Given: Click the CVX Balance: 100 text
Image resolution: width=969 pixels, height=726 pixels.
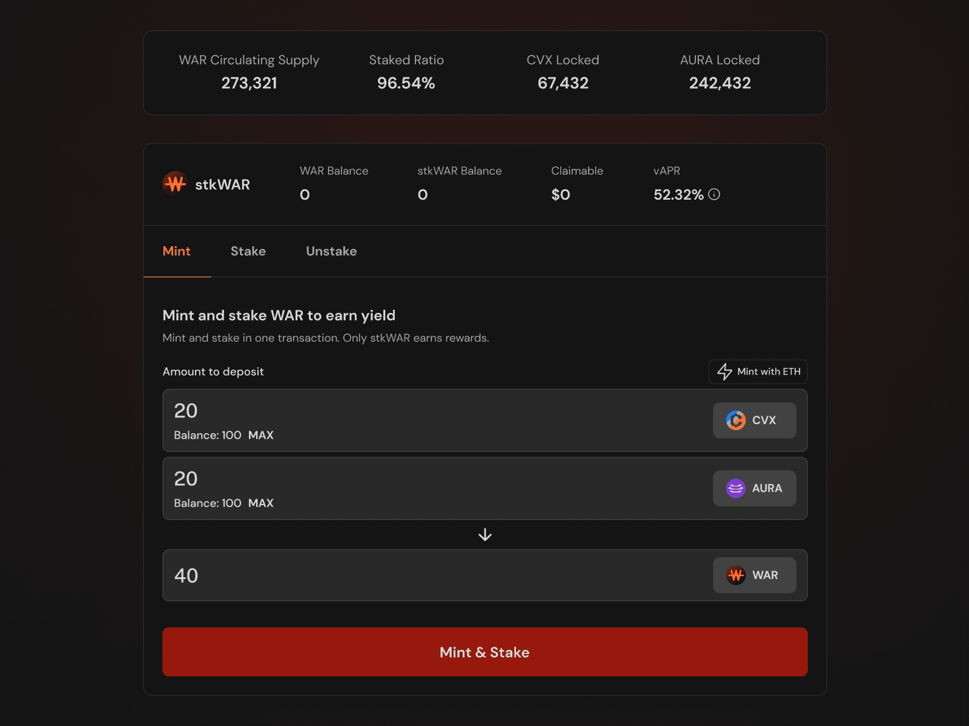Looking at the screenshot, I should tap(208, 435).
